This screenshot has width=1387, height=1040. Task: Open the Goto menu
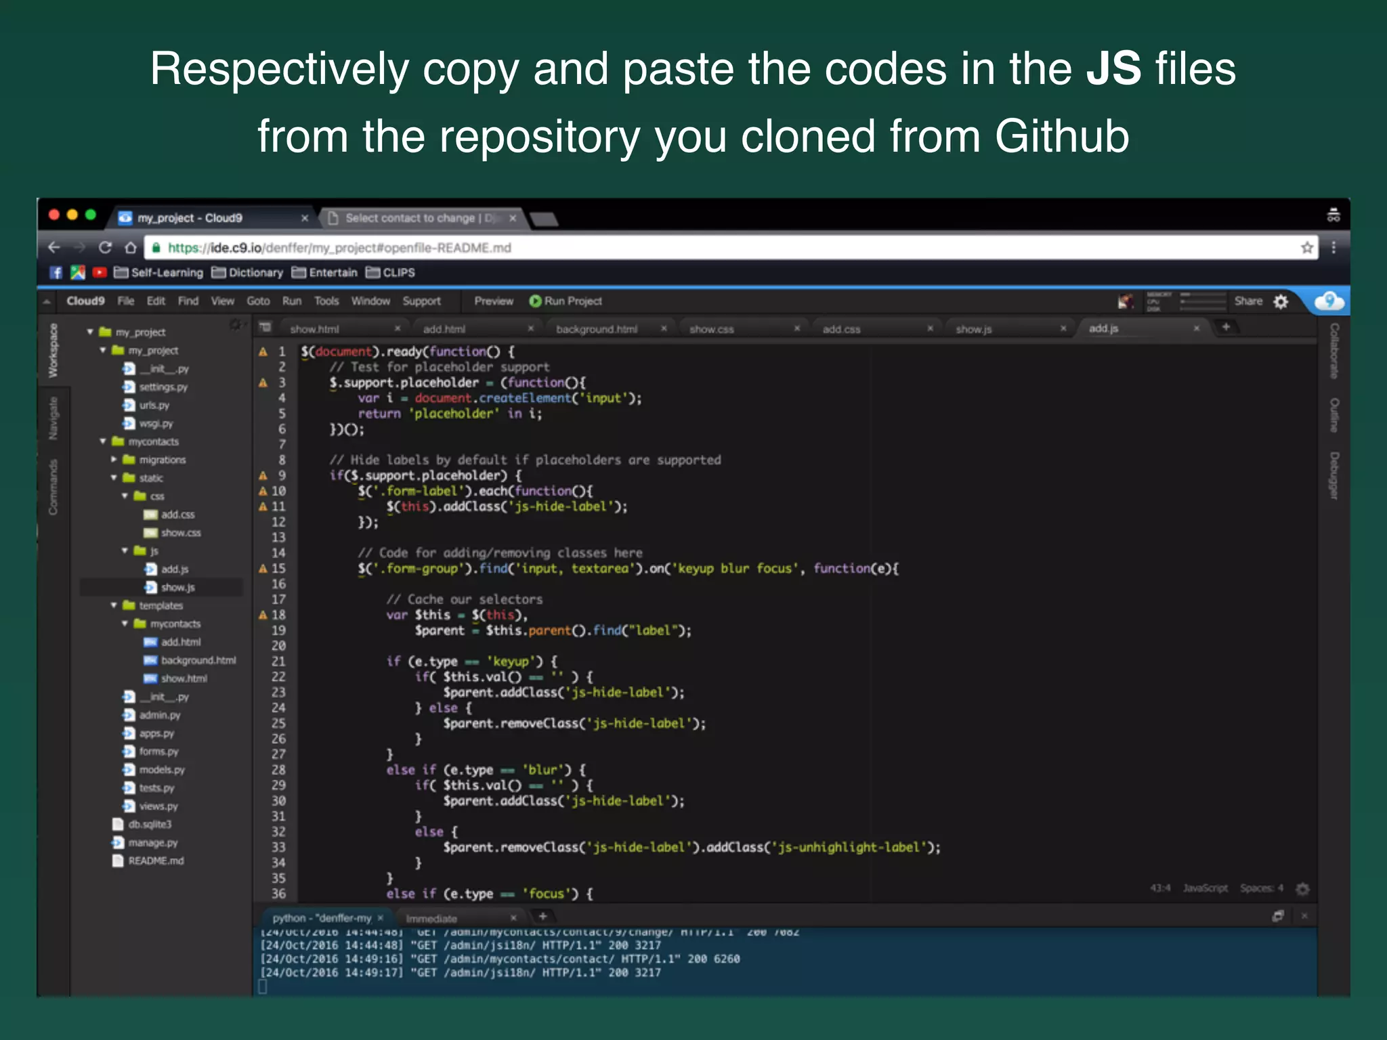point(257,301)
